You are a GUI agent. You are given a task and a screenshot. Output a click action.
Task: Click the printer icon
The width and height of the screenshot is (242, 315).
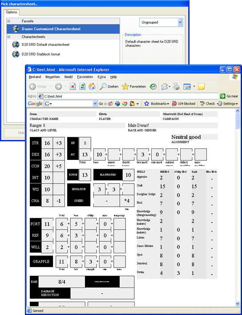coord(177,87)
